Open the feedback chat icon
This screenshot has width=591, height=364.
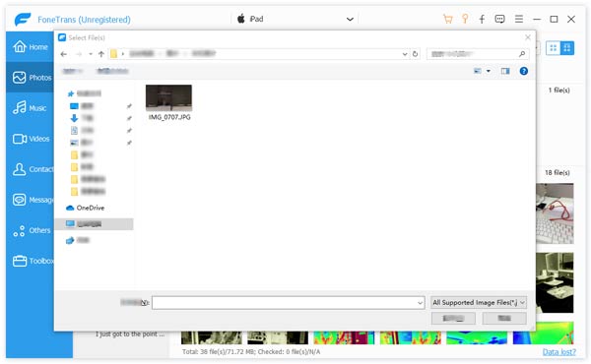pos(499,19)
